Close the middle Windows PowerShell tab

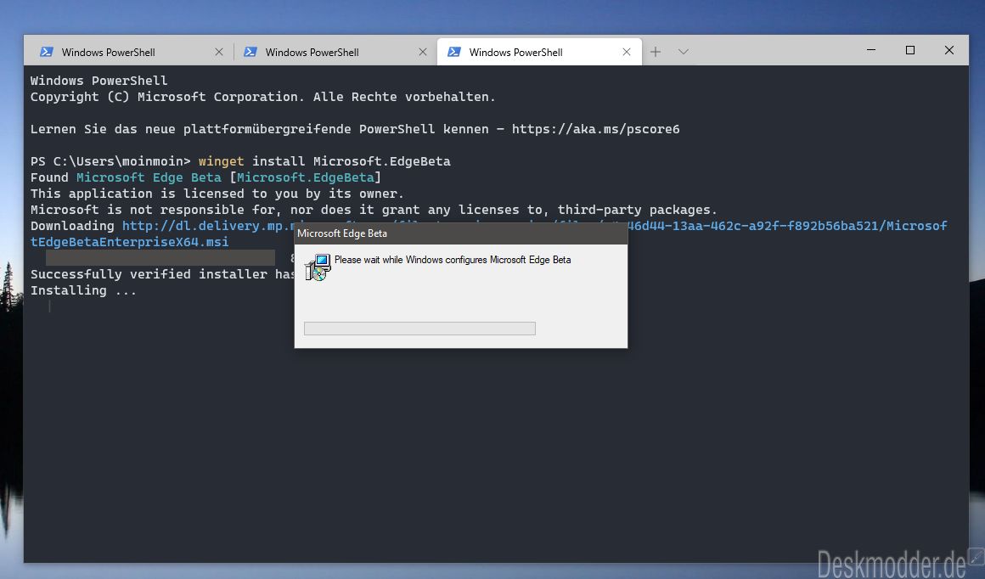423,52
